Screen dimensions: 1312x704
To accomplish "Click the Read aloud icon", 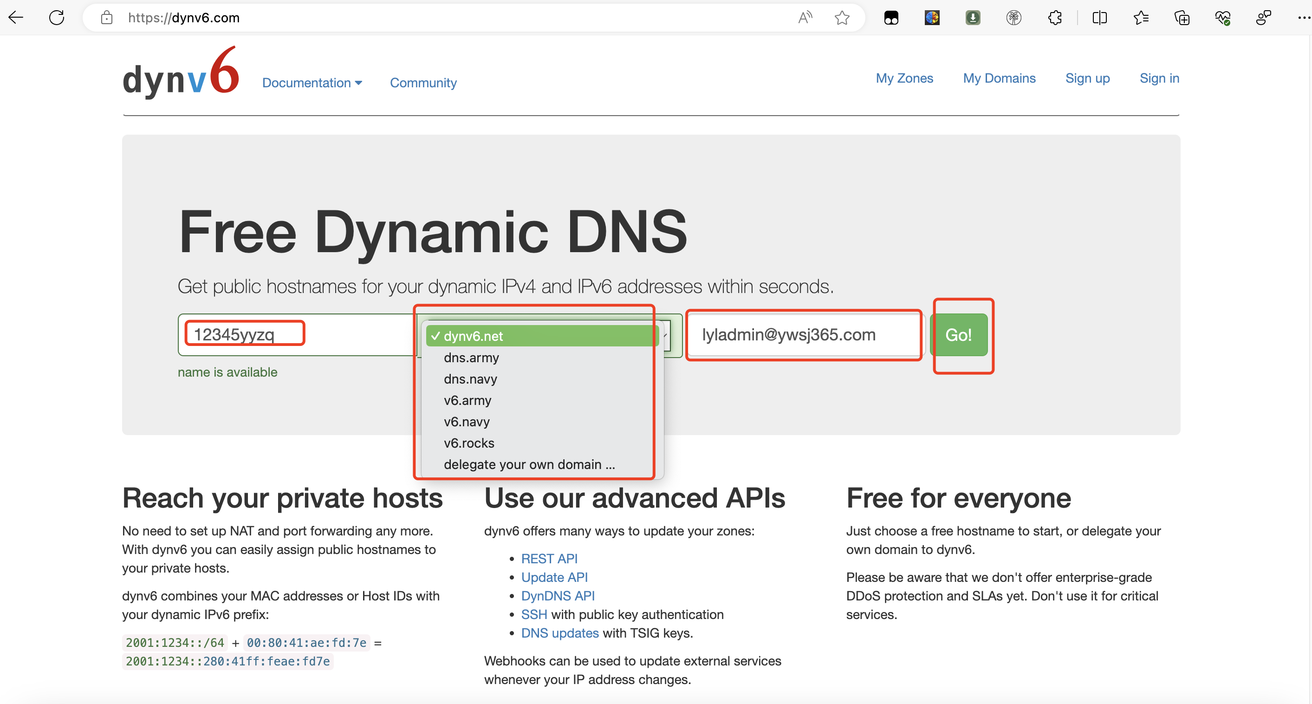I will [805, 18].
